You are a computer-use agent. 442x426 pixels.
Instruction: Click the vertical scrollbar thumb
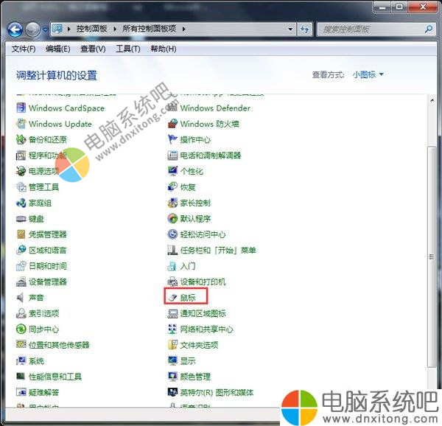(x=432, y=256)
